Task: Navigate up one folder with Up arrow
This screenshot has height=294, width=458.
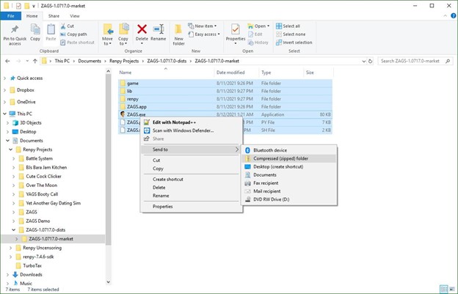Action: click(x=36, y=60)
